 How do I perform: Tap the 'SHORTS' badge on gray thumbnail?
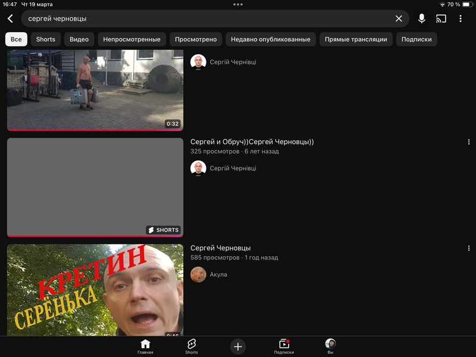tap(163, 230)
